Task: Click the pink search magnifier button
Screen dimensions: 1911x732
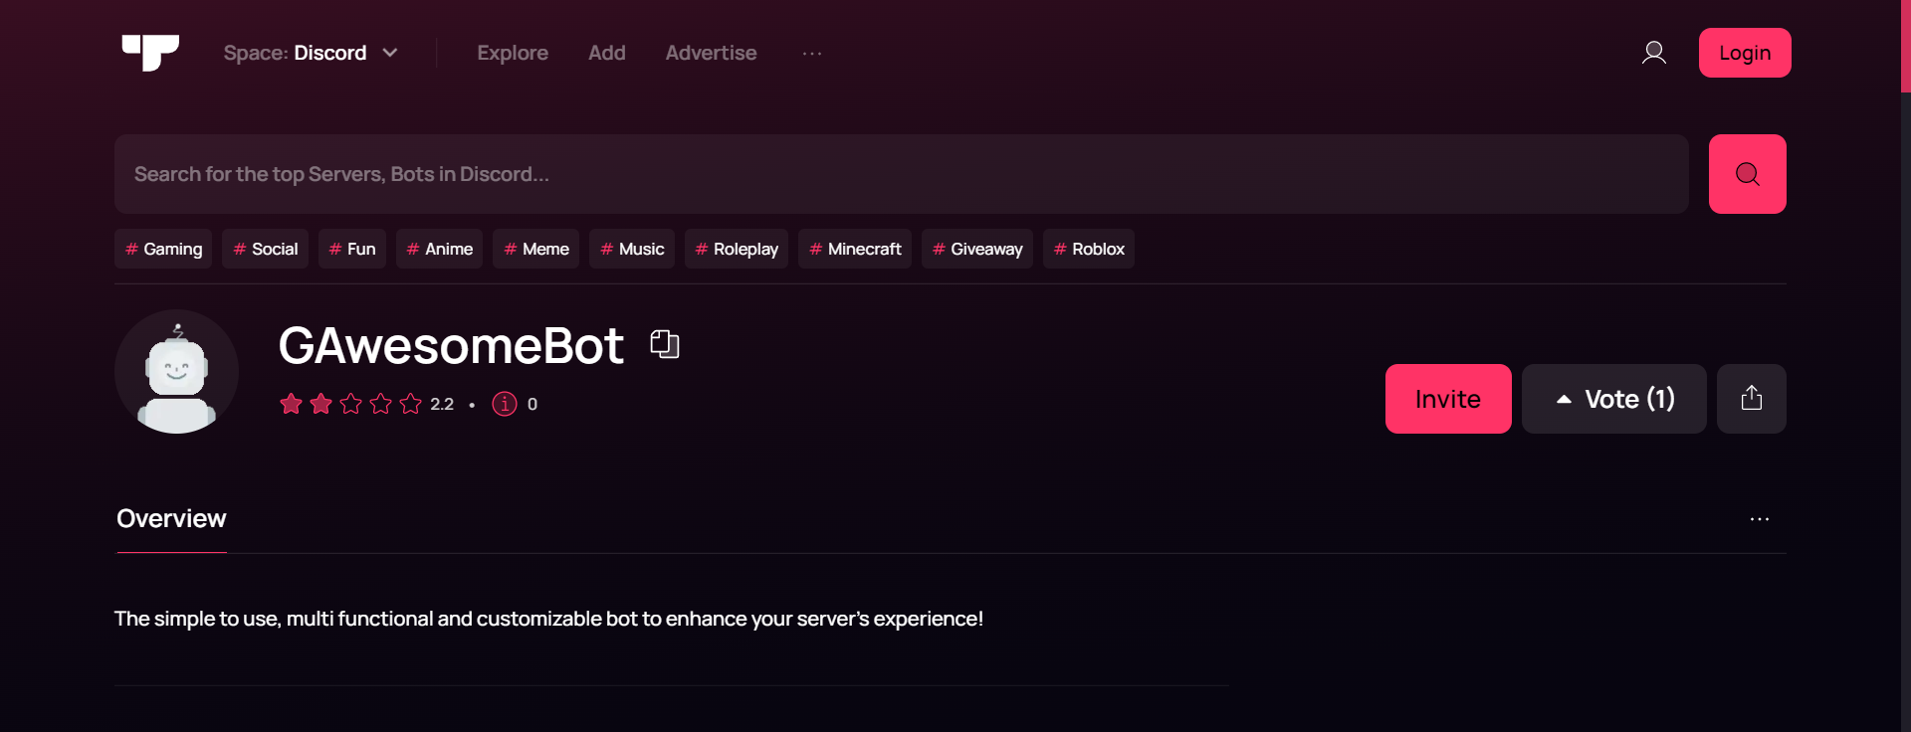Action: point(1747,174)
